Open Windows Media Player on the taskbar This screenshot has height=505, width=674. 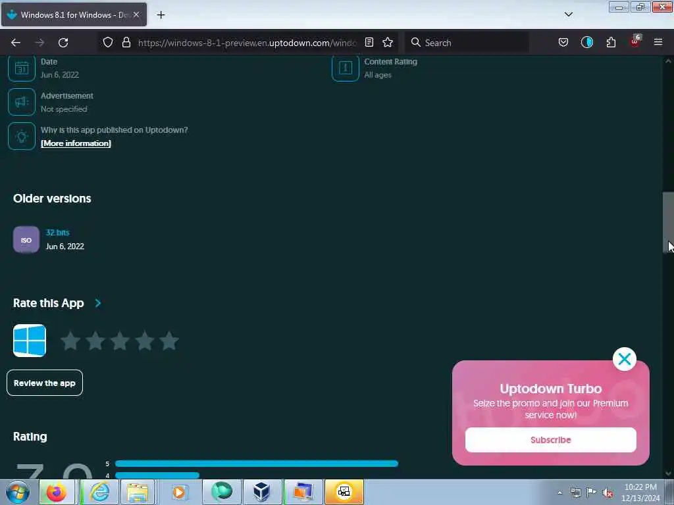[x=179, y=492]
